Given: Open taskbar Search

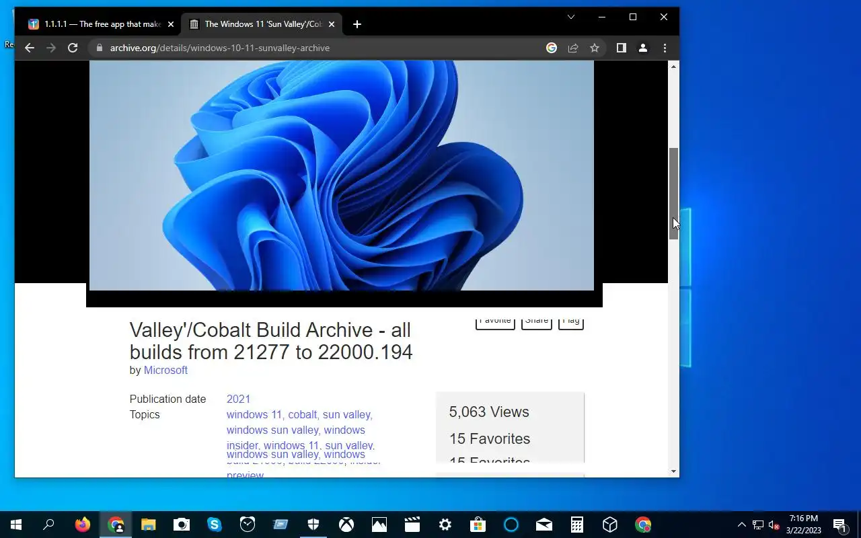Looking at the screenshot, I should coord(48,525).
